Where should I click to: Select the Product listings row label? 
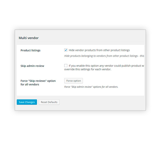(x=30, y=50)
